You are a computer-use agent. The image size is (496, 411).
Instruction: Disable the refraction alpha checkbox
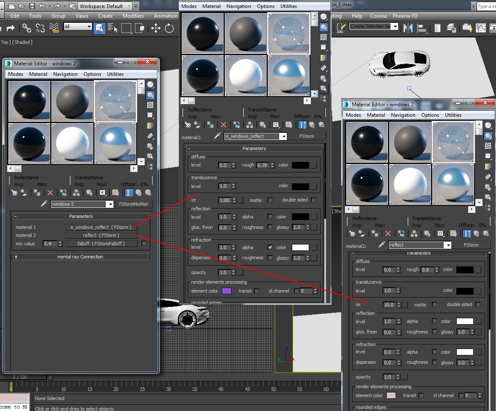[270, 247]
